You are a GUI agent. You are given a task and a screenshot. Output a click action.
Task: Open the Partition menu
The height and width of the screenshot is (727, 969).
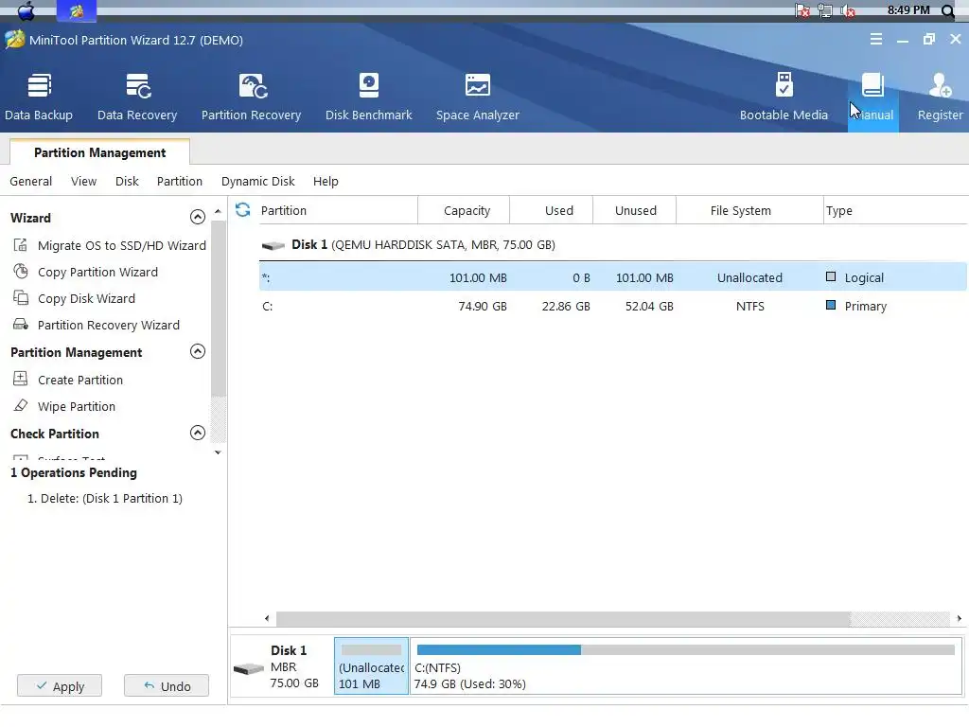tap(179, 181)
